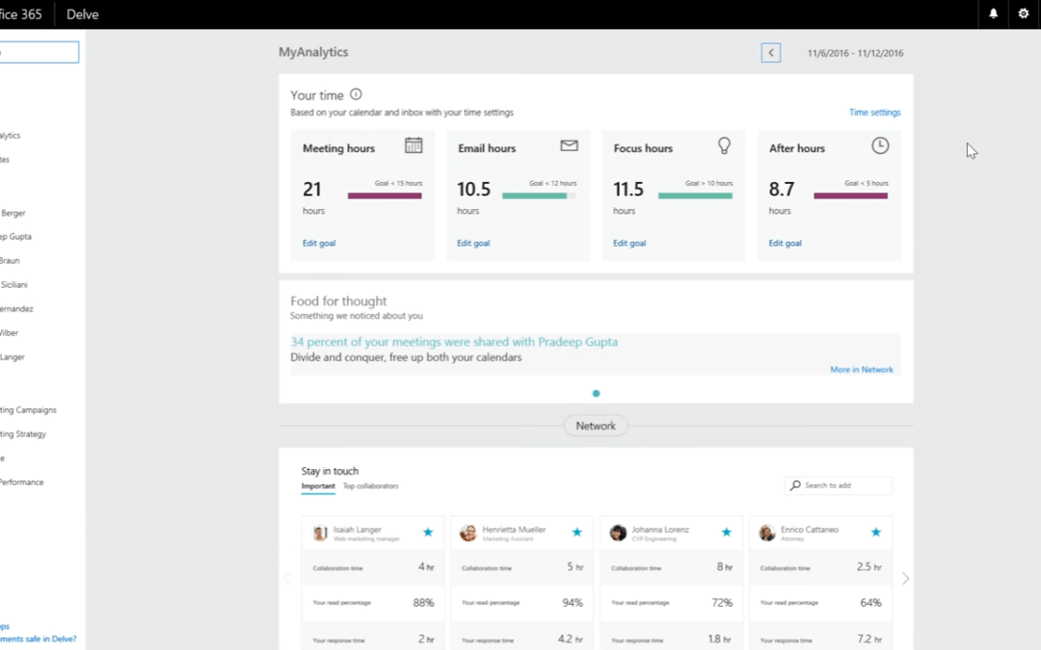Open the 'safe in Delve?' link
This screenshot has height=650, width=1041.
[x=38, y=638]
